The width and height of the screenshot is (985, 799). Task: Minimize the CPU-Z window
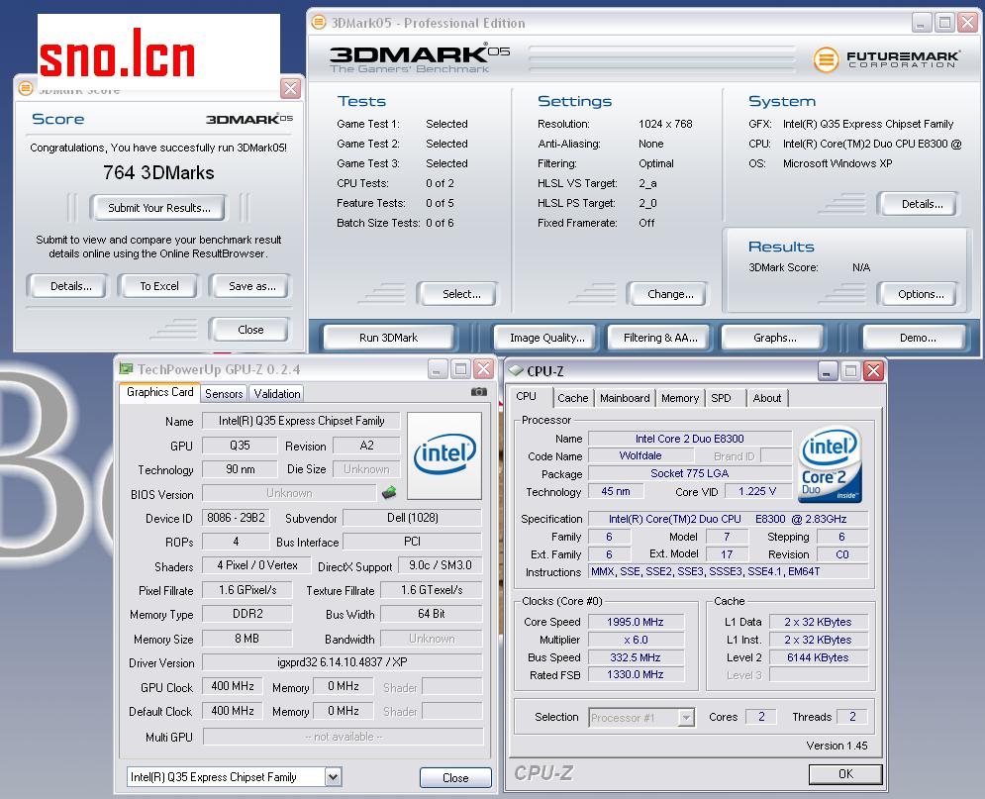tap(828, 370)
